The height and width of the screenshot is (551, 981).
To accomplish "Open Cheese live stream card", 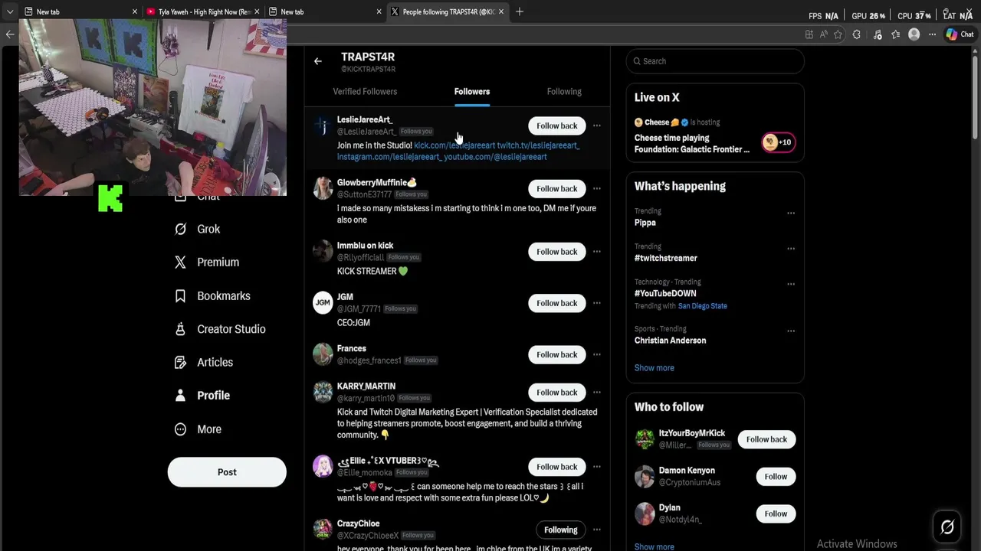I will (715, 138).
